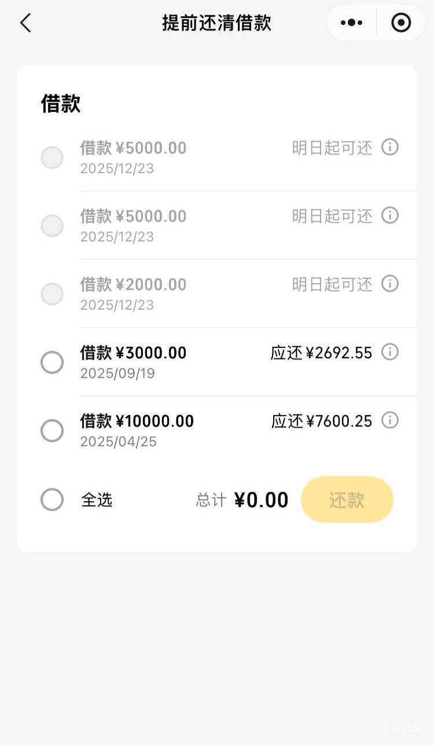Tap the 应还 ¥7600.25 amount text

coord(322,421)
